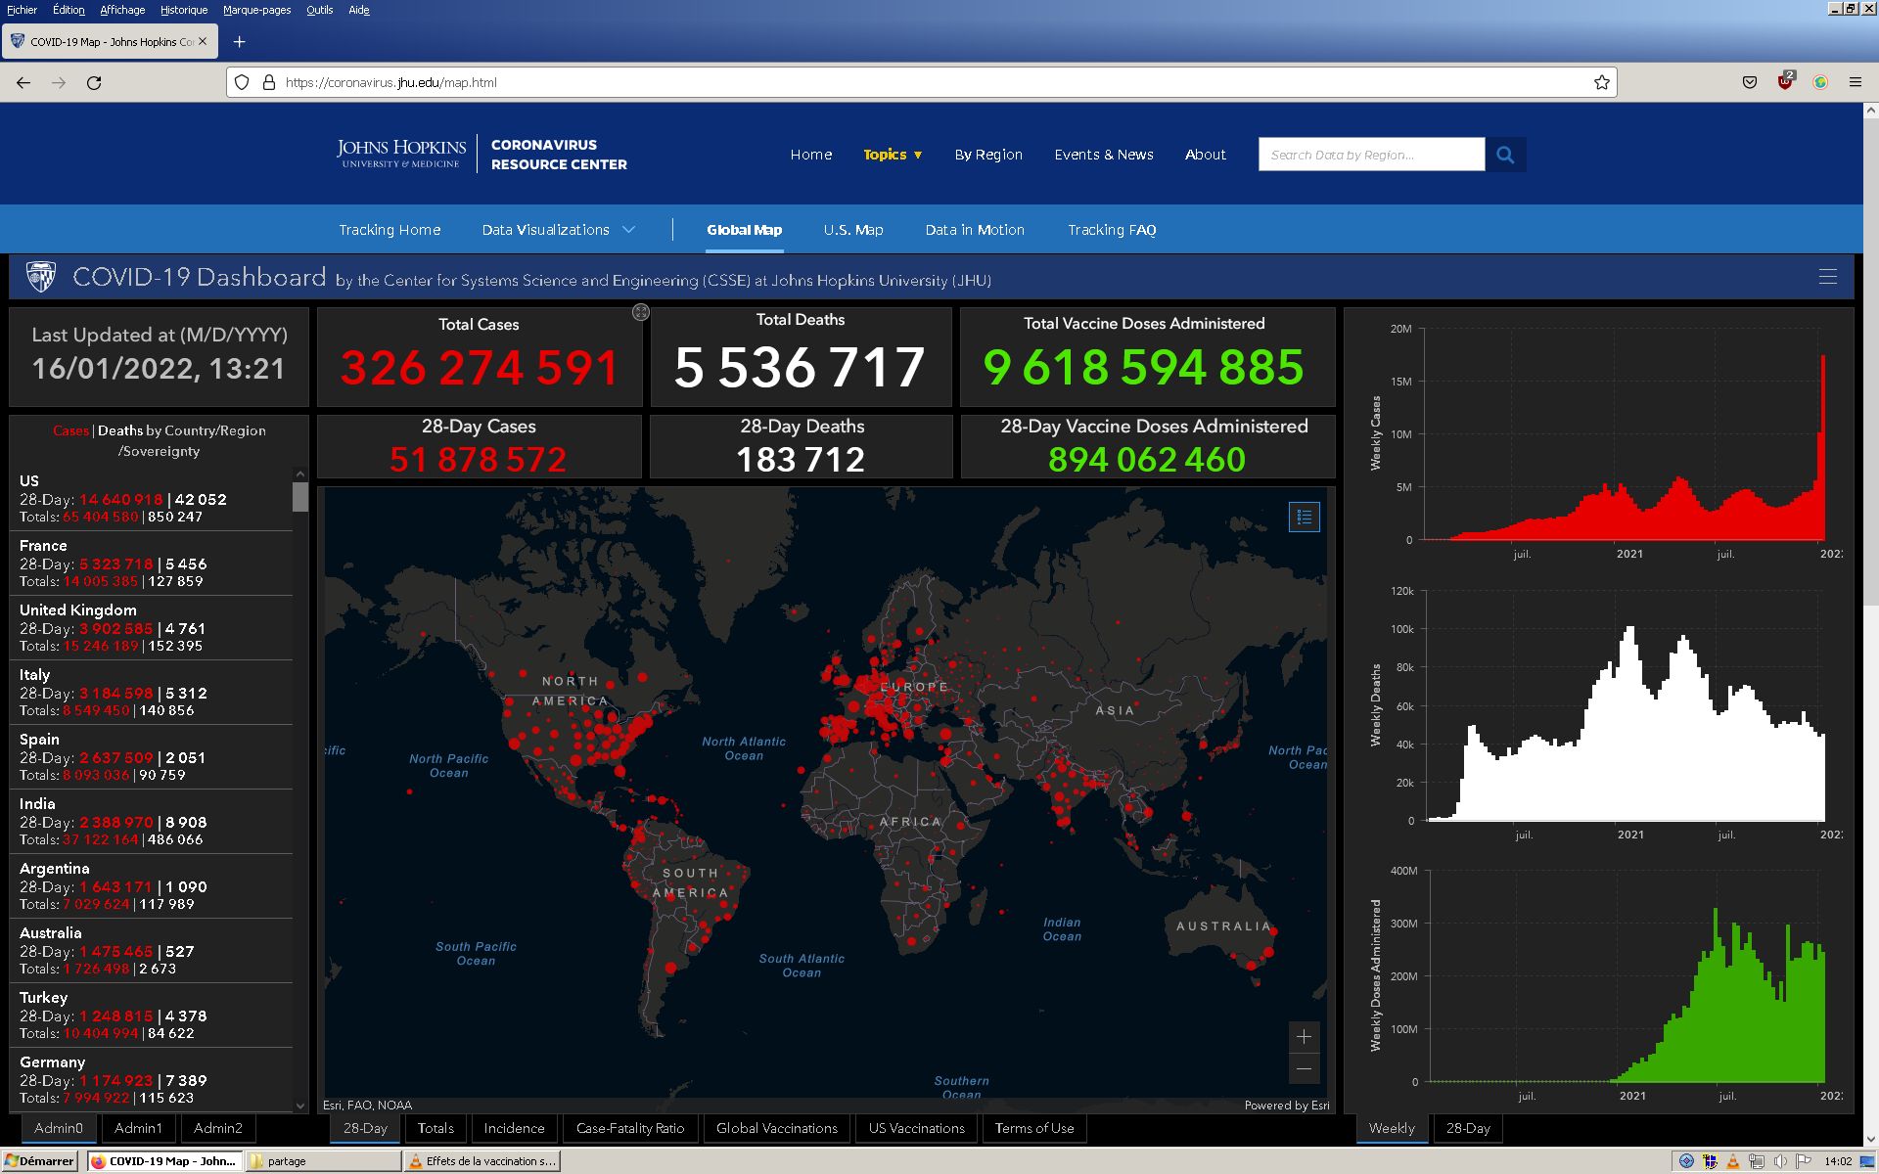This screenshot has width=1879, height=1174.
Task: Open the Affichage menu
Action: pyautogui.click(x=122, y=10)
